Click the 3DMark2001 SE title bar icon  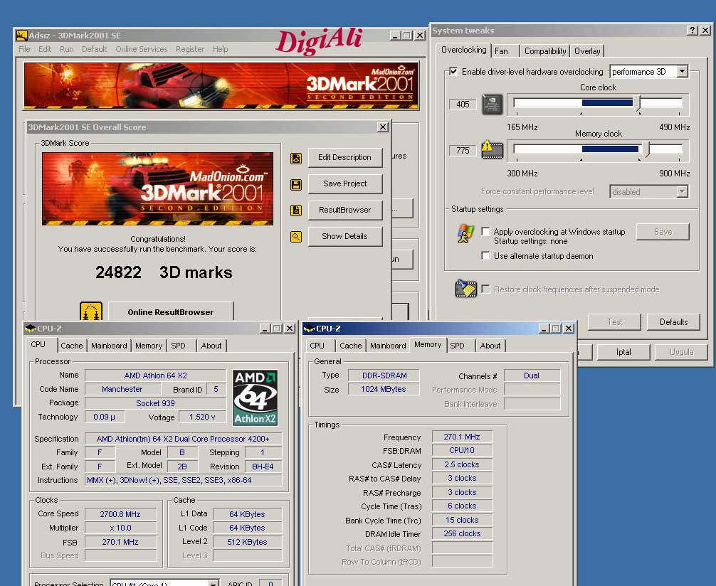[x=21, y=35]
